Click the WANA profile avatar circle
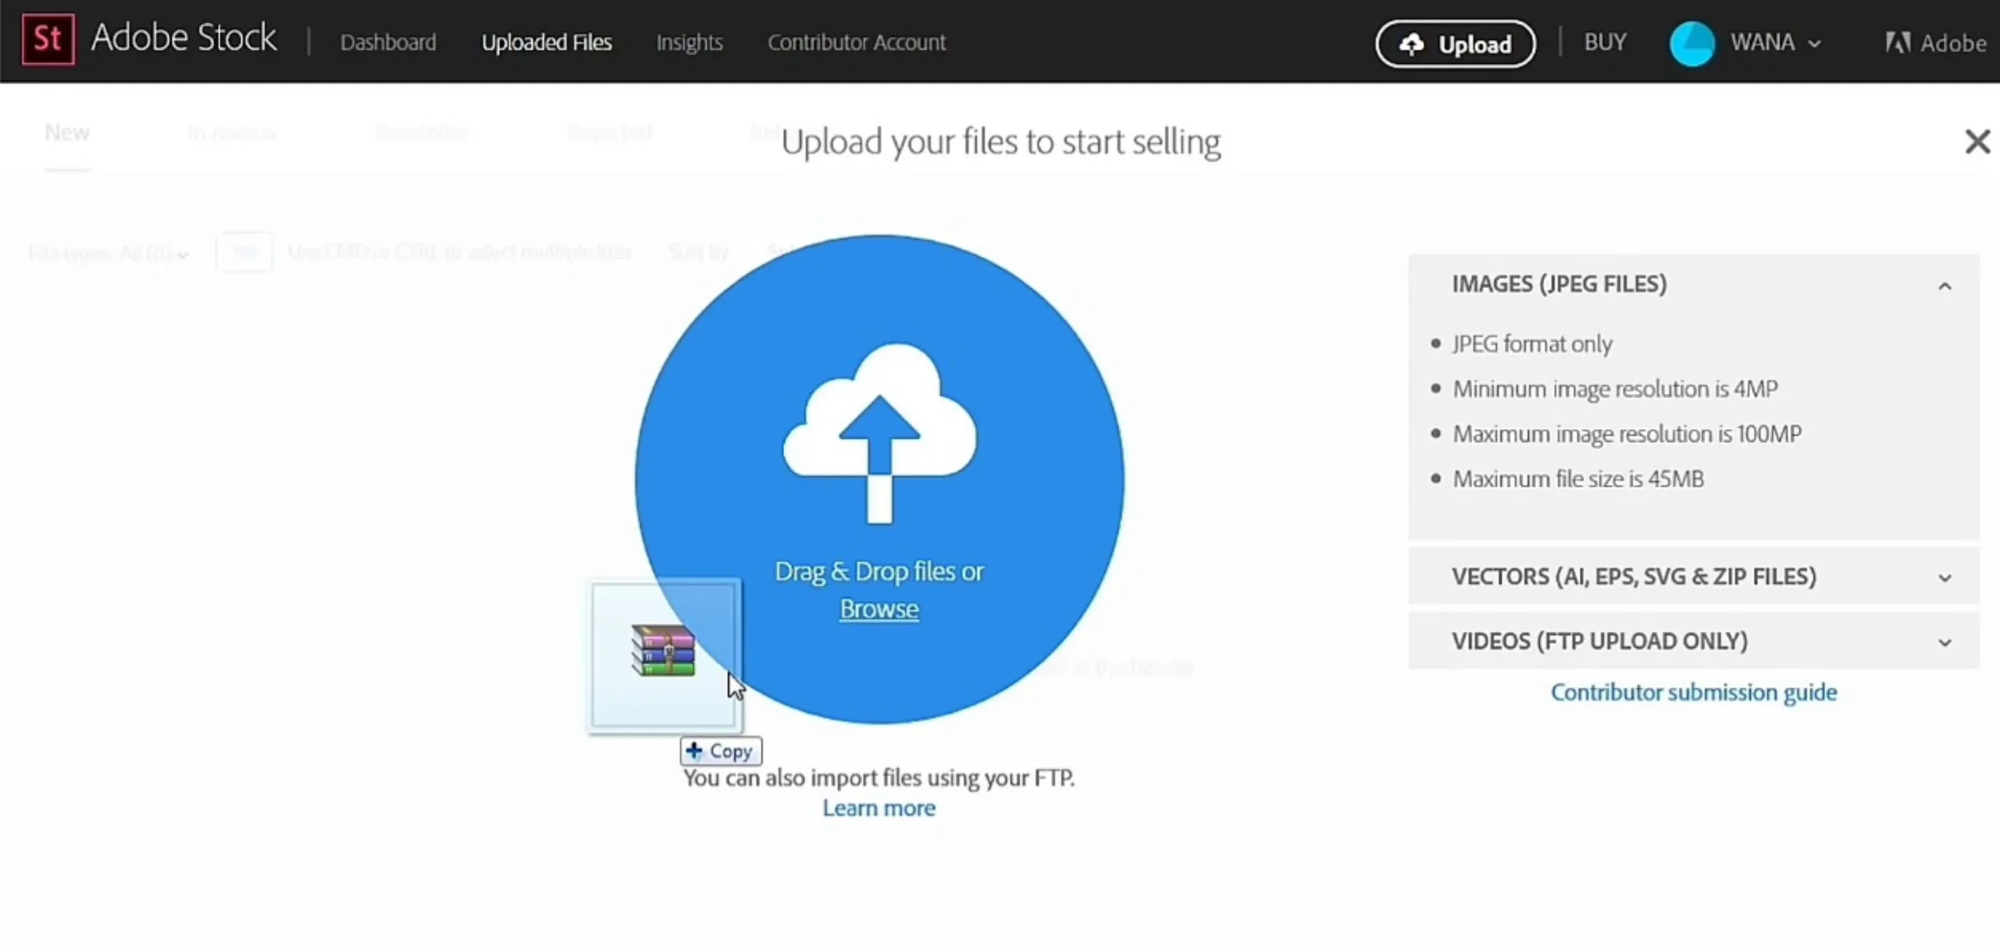This screenshot has width=2000, height=950. (1691, 43)
